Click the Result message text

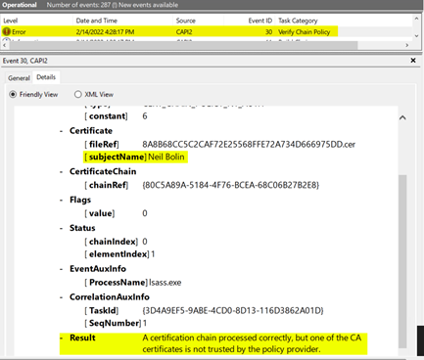point(252,343)
